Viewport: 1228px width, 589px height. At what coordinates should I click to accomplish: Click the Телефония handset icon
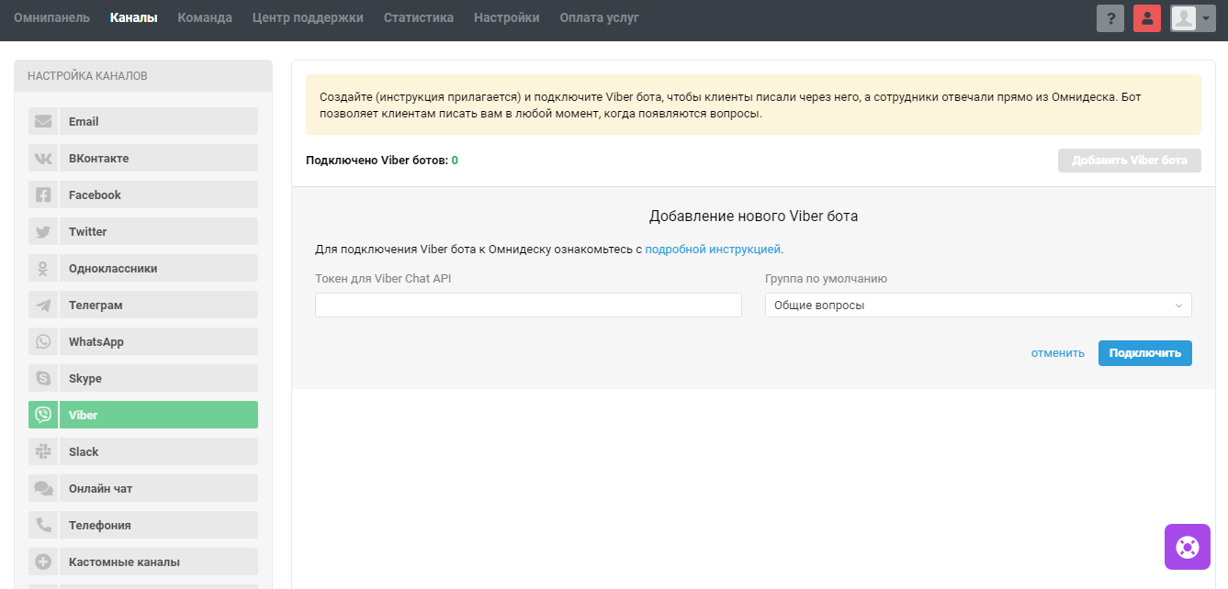pyautogui.click(x=43, y=525)
